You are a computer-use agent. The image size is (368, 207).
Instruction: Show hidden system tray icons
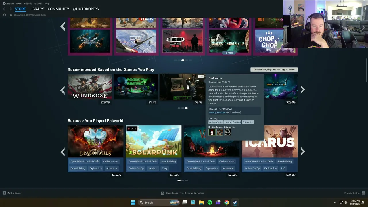point(335,202)
